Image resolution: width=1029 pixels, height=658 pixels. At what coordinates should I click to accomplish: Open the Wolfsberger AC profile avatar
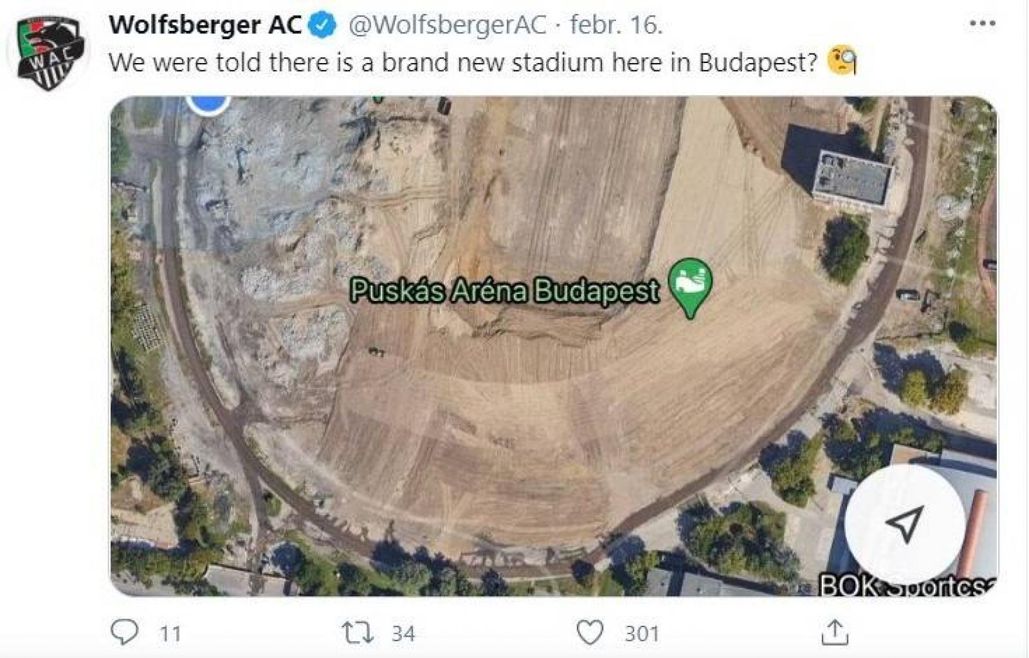(x=50, y=52)
